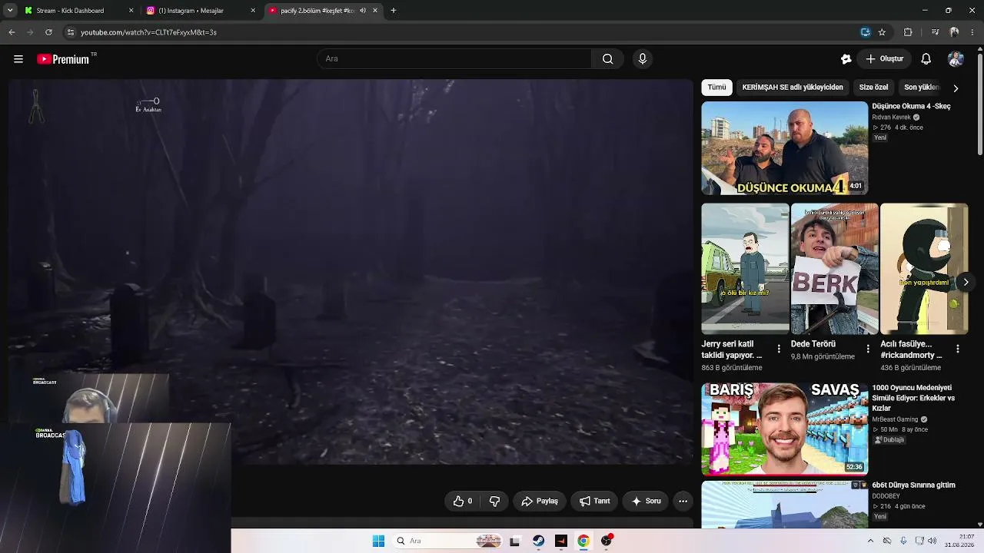Open options for Dede Terörü short
The image size is (984, 553).
(868, 349)
